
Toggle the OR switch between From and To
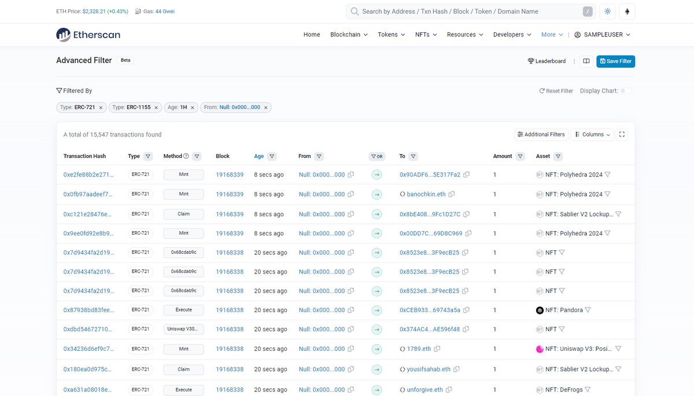coord(377,156)
